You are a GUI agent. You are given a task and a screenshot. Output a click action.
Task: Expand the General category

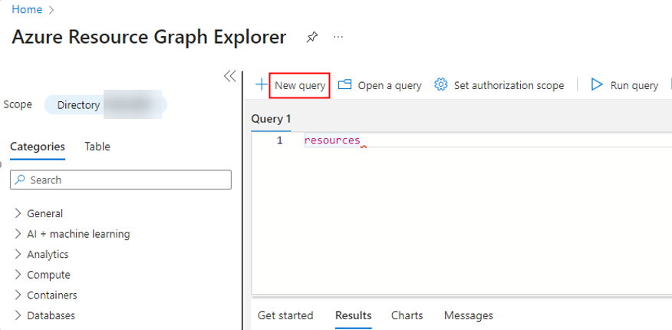click(18, 213)
